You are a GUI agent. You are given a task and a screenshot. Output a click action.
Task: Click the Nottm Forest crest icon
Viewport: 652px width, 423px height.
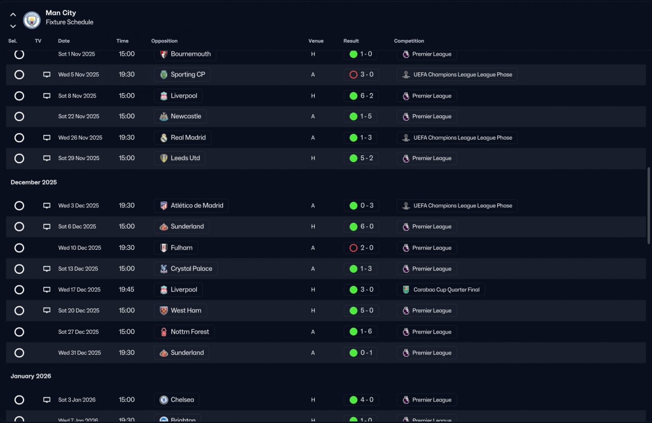(164, 332)
